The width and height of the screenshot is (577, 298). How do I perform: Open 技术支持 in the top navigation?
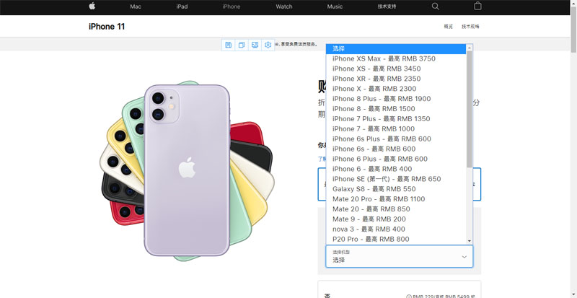pos(387,6)
